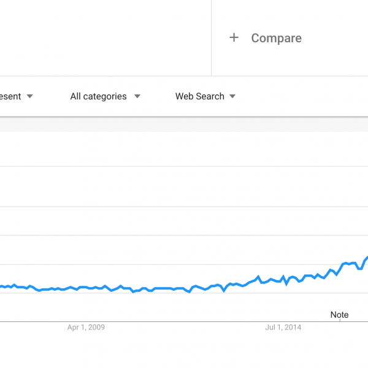Click the blue trend line above Jul 1, 2014
Screen dimensions: 368x368
tap(283, 277)
